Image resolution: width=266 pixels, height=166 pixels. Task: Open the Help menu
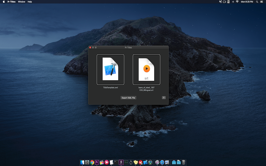[x=30, y=2]
